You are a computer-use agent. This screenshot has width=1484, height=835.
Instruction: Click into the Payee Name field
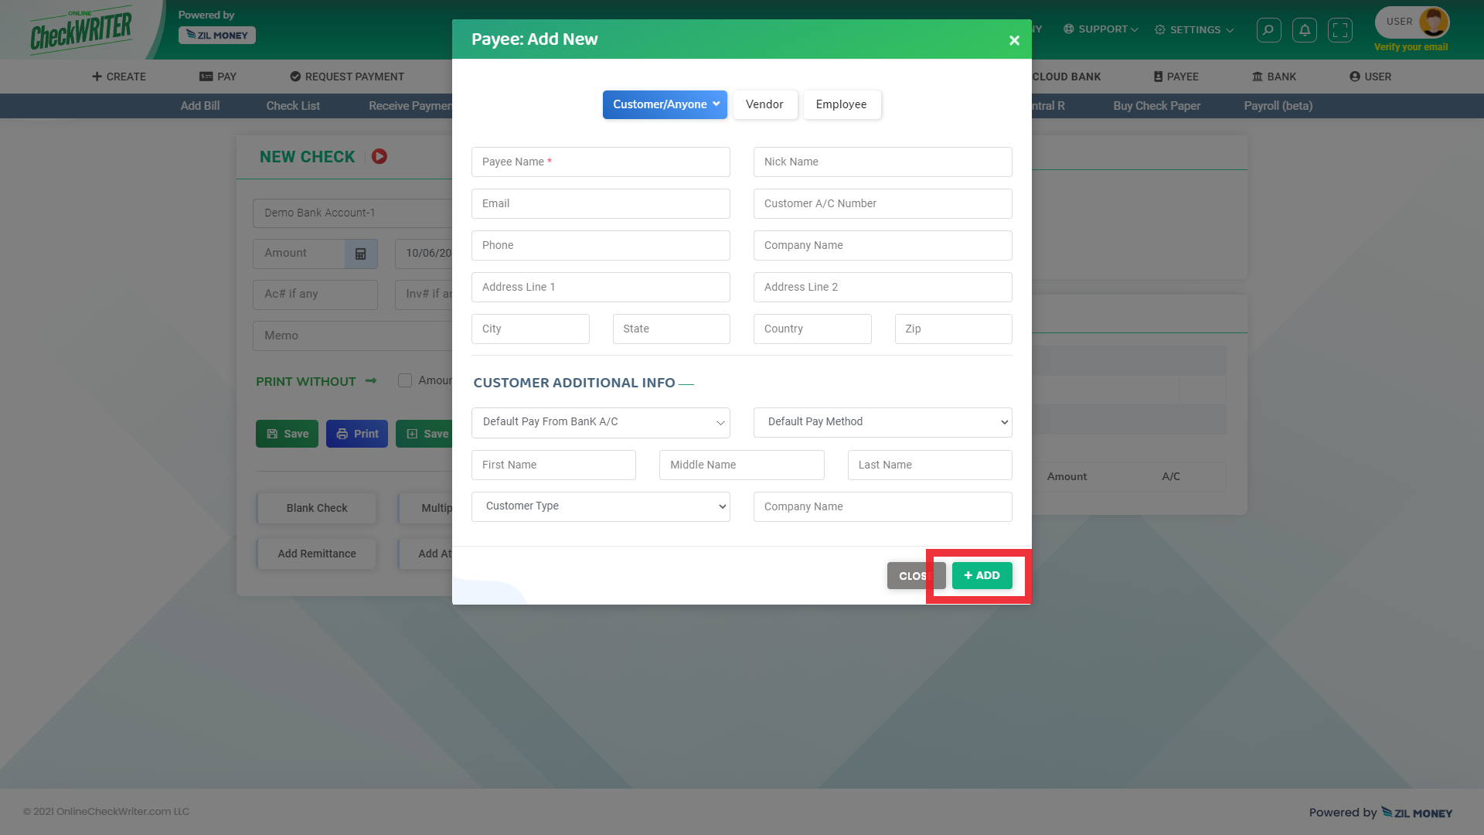(x=601, y=162)
